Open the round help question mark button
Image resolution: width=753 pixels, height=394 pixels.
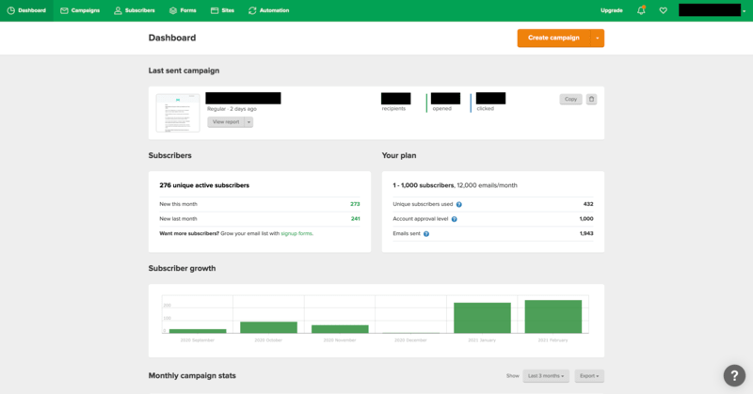734,375
